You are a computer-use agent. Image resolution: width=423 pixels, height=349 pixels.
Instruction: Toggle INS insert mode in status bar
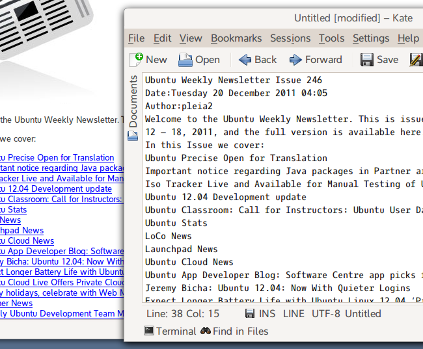(267, 314)
